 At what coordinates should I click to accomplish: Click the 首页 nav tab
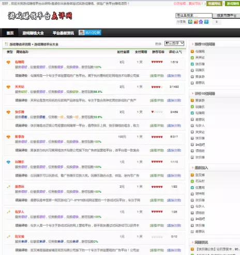[10, 33]
